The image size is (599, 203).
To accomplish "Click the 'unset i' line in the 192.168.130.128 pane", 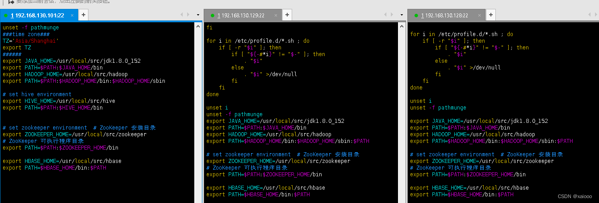I will tap(421, 101).
